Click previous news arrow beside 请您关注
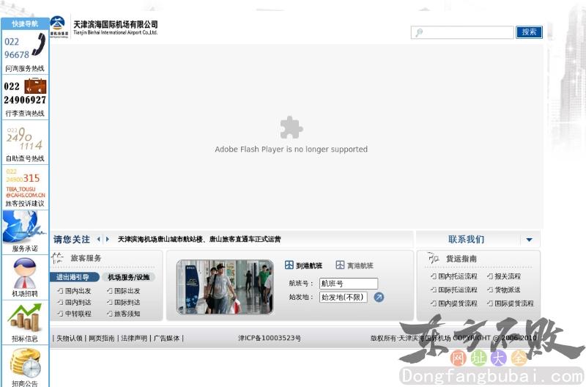586x387 pixels. pos(98,239)
